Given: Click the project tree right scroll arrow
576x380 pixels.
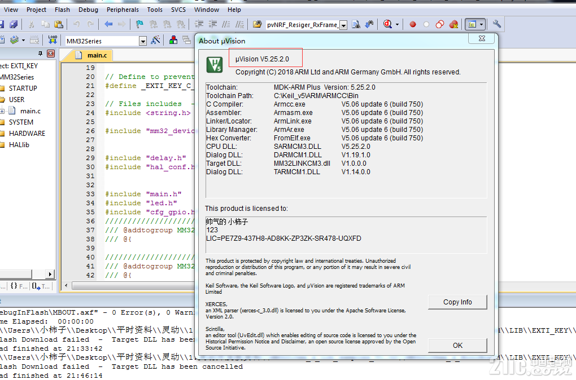Looking at the screenshot, I should [x=50, y=274].
